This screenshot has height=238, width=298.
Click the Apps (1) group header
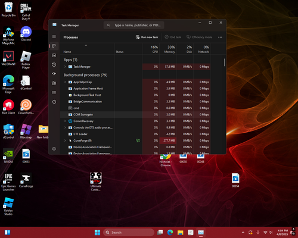click(70, 59)
